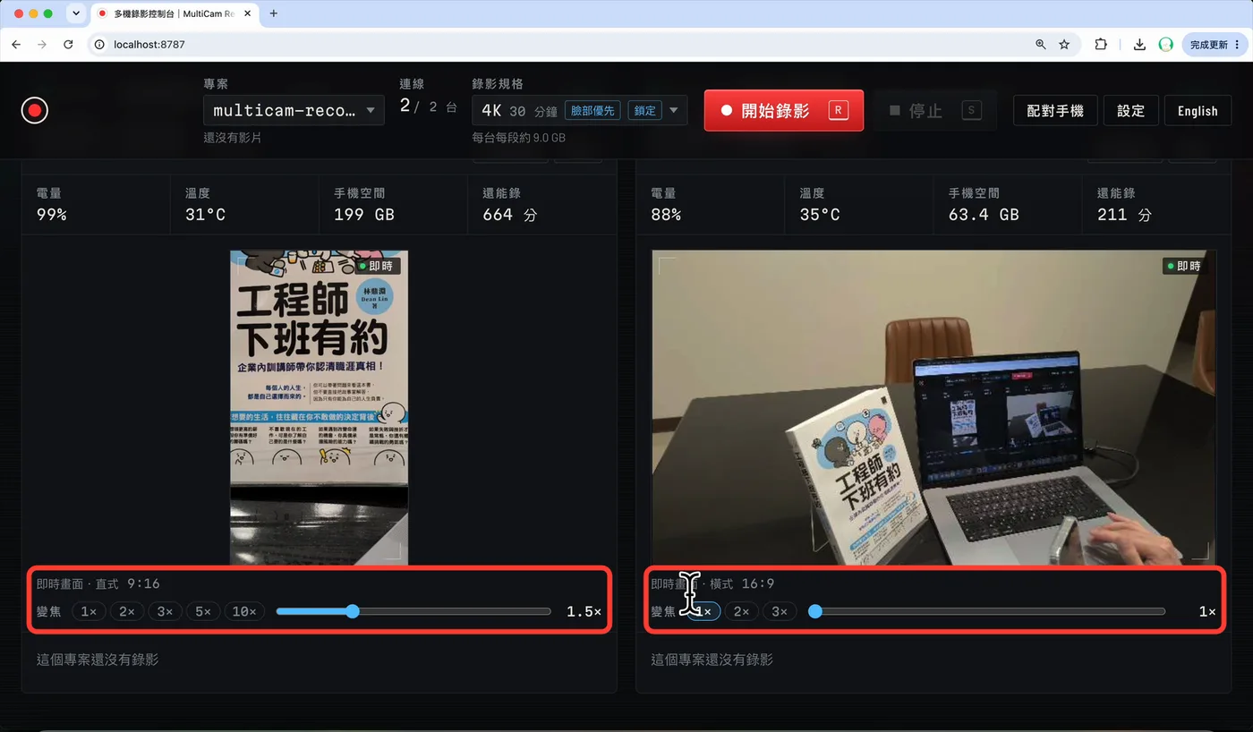
Task: Click the 664 分 remaining time value
Action: (x=510, y=215)
